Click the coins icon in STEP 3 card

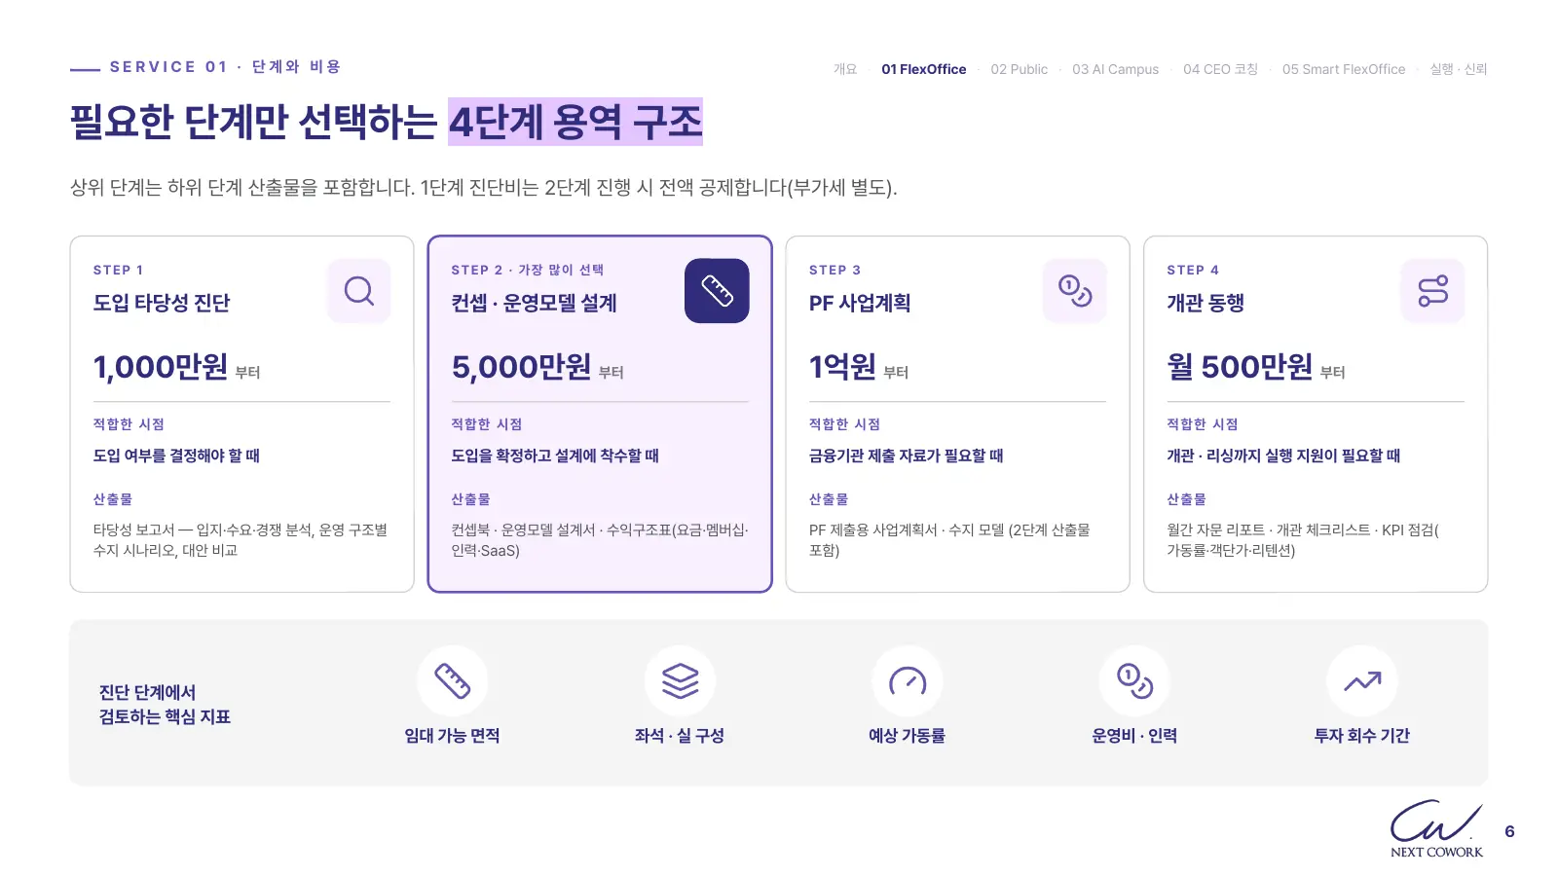(1075, 291)
